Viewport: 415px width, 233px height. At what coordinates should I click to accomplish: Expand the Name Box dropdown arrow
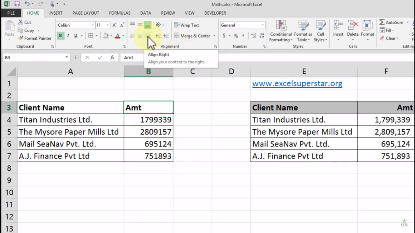point(67,57)
